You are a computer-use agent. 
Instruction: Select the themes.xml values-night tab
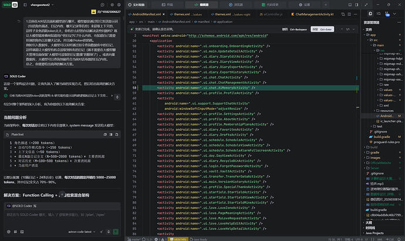coord(231,14)
